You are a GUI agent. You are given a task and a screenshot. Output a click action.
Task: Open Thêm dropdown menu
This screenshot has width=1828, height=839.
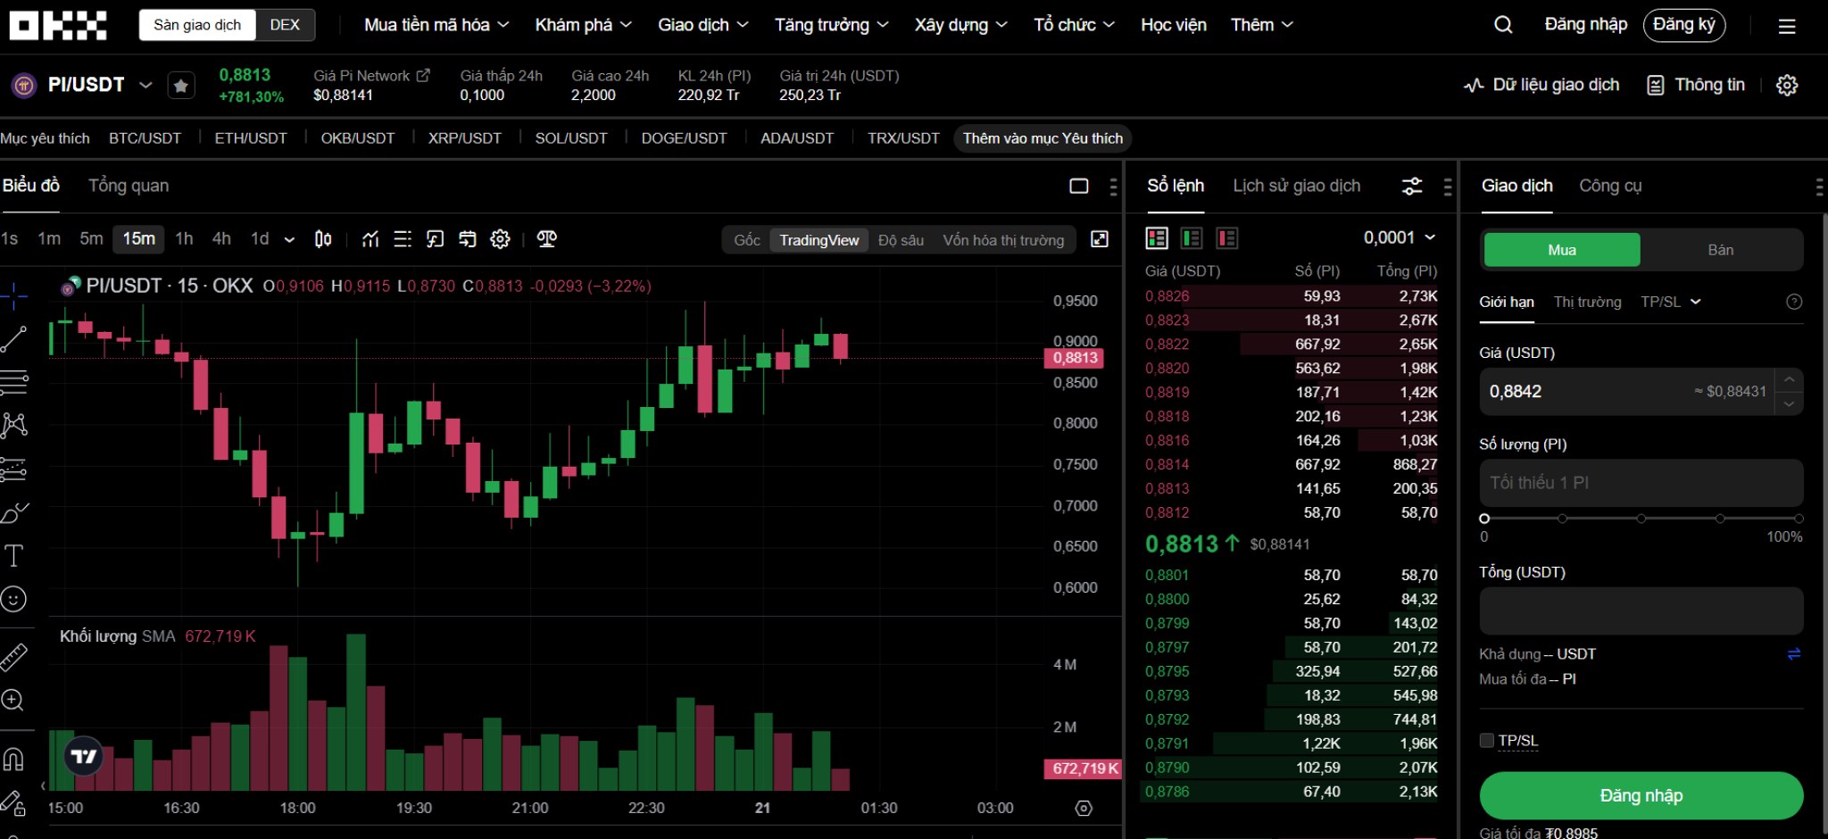(x=1262, y=25)
